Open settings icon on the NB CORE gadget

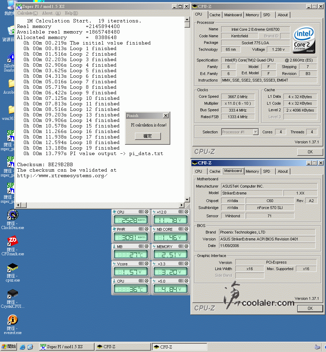pos(181,229)
